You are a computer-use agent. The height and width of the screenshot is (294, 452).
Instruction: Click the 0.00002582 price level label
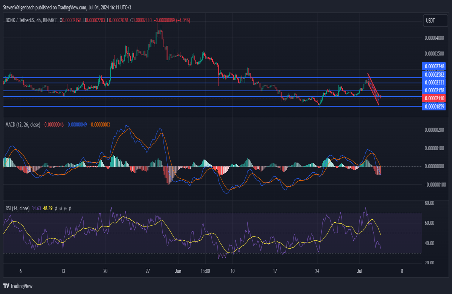(435, 75)
